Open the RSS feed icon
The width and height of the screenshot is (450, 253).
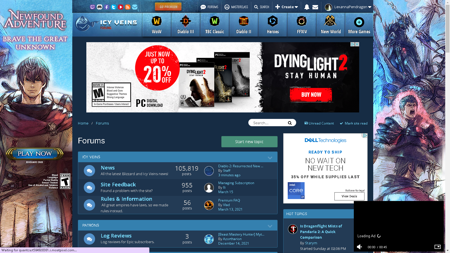(x=128, y=7)
